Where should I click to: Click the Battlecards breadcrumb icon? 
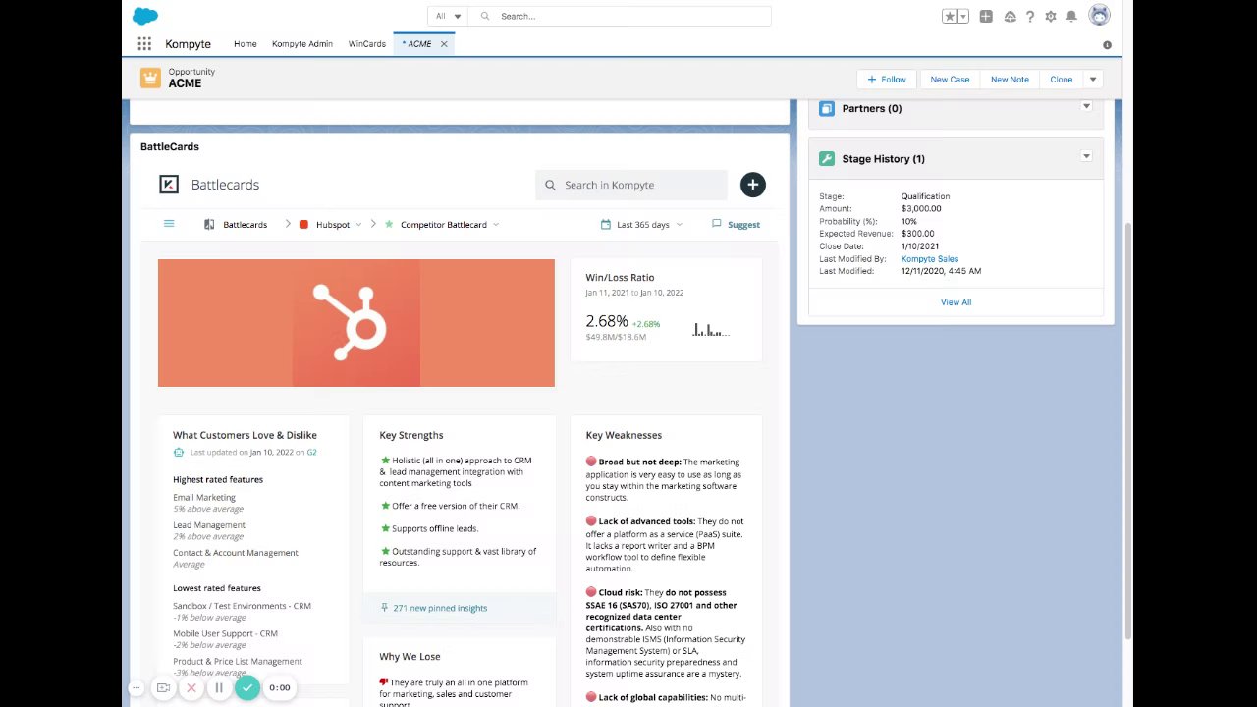[209, 225]
